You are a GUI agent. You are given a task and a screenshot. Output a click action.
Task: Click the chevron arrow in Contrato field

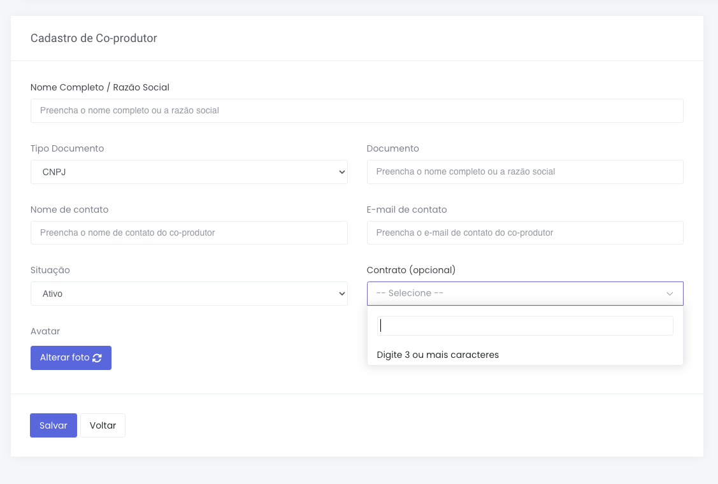(x=670, y=294)
